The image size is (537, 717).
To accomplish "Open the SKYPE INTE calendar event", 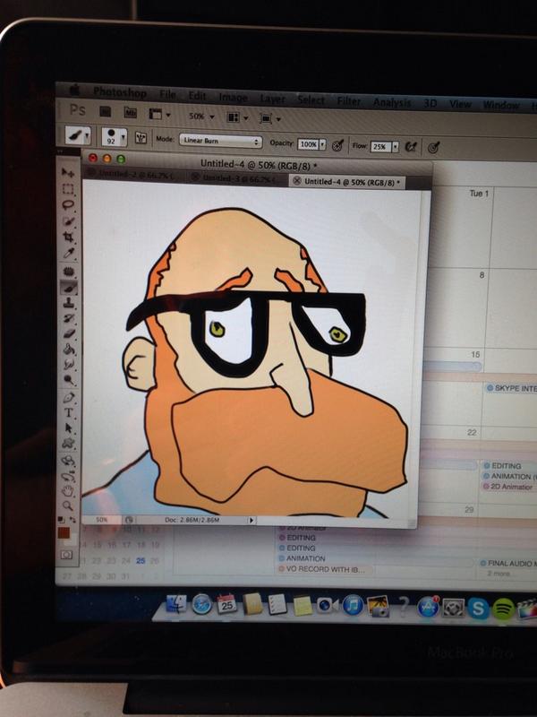I will [x=511, y=388].
